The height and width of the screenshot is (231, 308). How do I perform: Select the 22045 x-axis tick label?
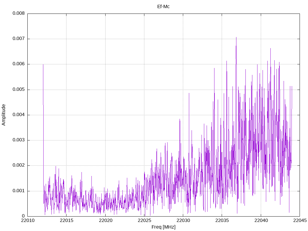pyautogui.click(x=299, y=221)
